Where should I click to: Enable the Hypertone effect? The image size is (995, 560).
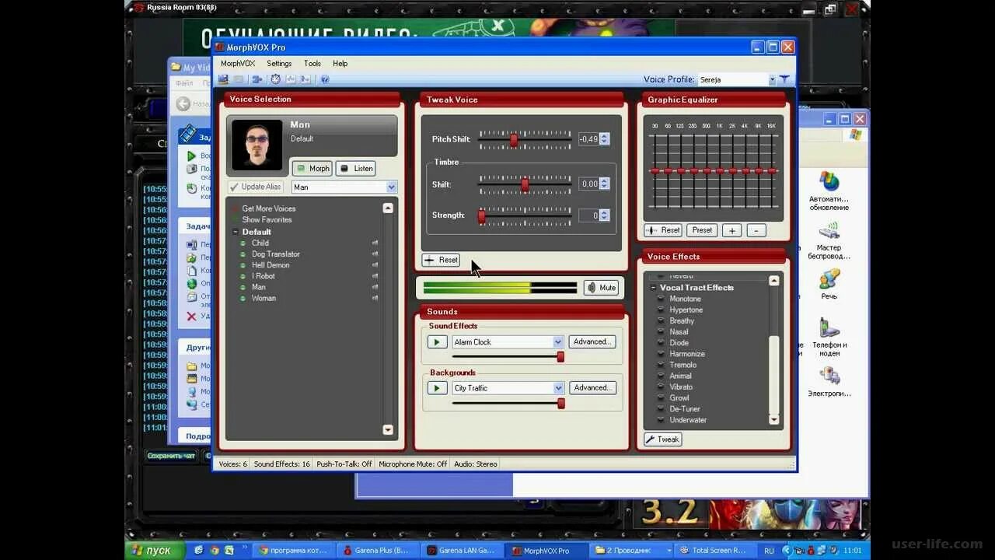point(686,310)
